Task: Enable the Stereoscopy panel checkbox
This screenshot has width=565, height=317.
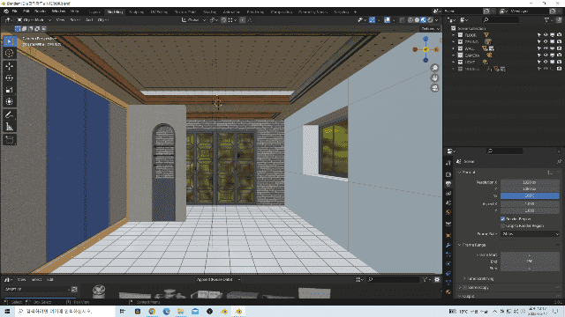Action: point(465,288)
